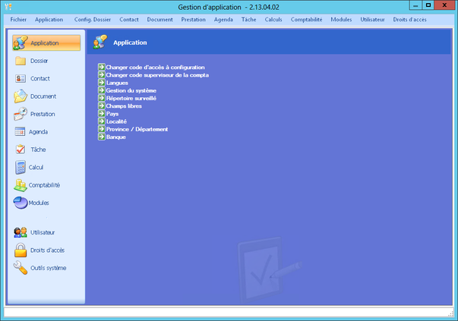The image size is (458, 321).
Task: Open the Config. Dossier menu
Action: point(92,19)
